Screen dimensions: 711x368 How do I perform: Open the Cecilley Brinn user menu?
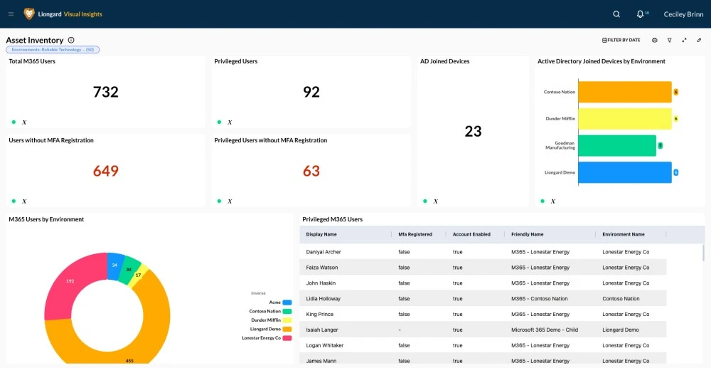click(x=683, y=14)
